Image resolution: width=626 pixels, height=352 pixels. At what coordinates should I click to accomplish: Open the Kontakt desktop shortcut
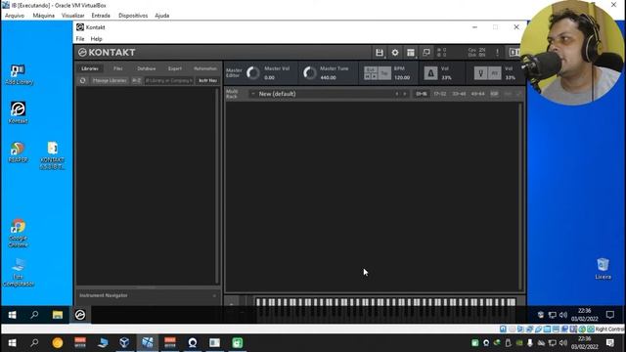point(18,112)
